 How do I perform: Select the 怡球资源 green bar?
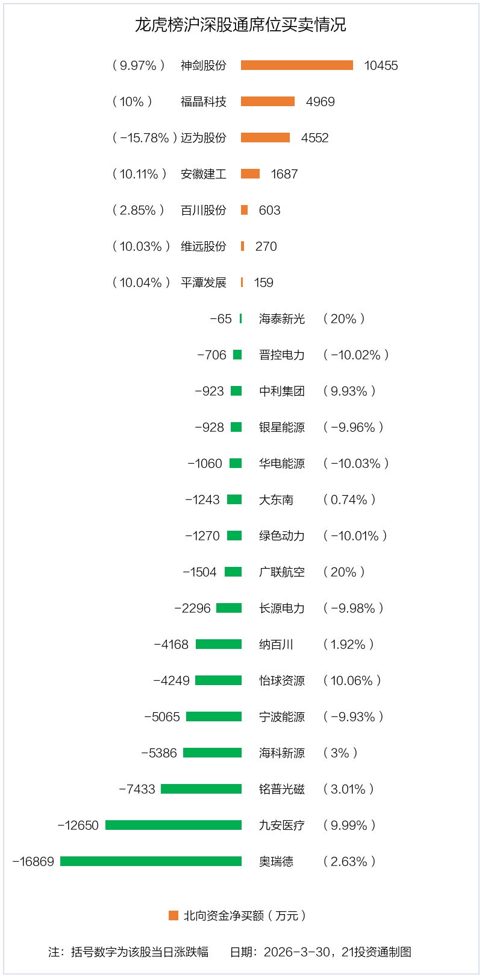point(219,680)
